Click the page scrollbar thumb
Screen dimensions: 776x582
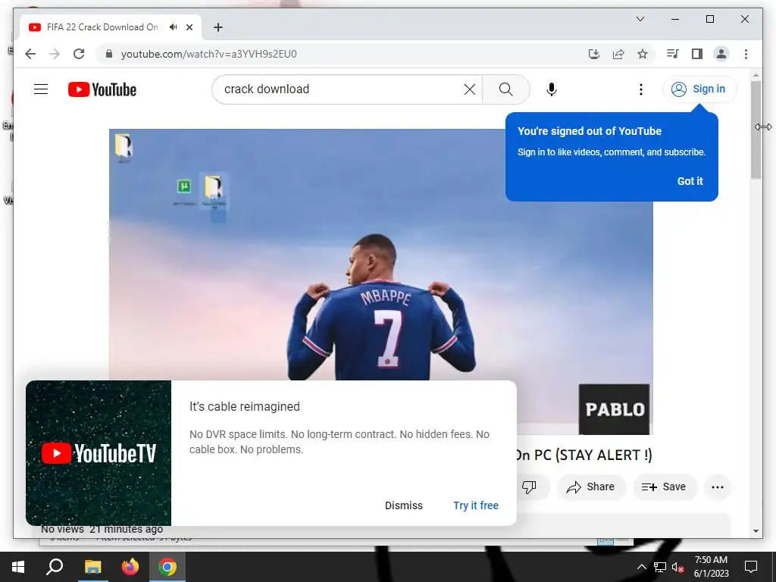coord(756,130)
